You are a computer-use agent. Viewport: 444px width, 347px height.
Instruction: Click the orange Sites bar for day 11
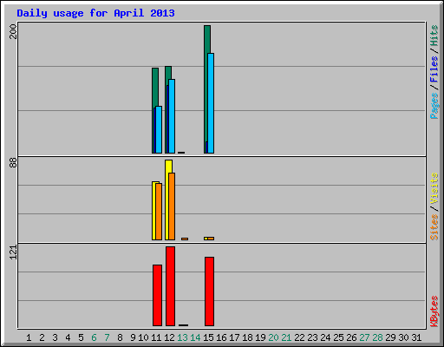[159, 212]
